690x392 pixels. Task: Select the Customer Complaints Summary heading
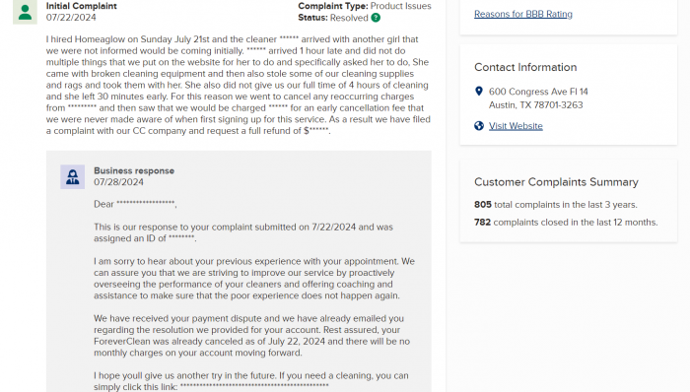pos(556,182)
